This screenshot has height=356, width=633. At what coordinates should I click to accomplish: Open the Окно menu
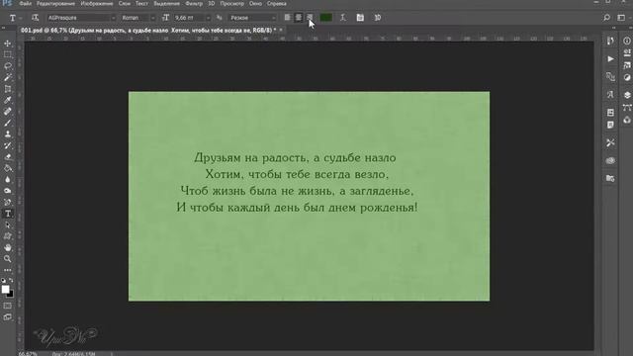255,3
